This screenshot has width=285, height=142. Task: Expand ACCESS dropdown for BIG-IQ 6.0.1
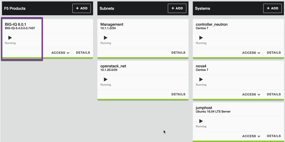point(60,53)
